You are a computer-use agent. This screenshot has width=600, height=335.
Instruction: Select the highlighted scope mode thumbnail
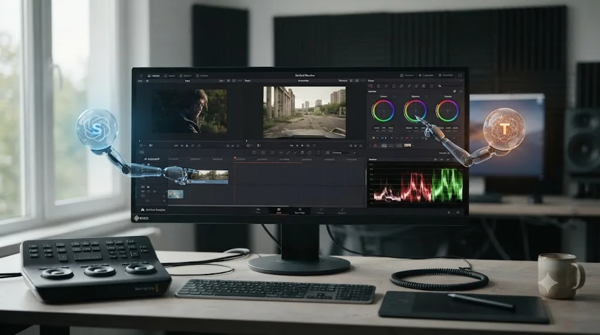(408, 145)
